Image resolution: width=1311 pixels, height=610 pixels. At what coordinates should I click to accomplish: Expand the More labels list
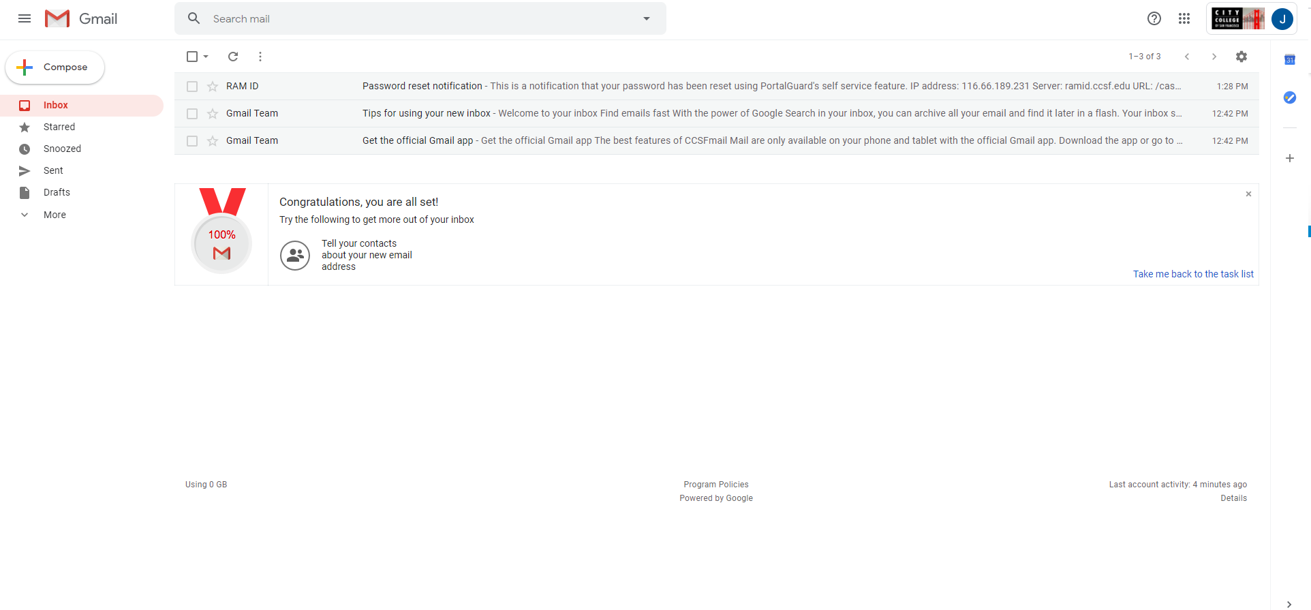click(55, 215)
